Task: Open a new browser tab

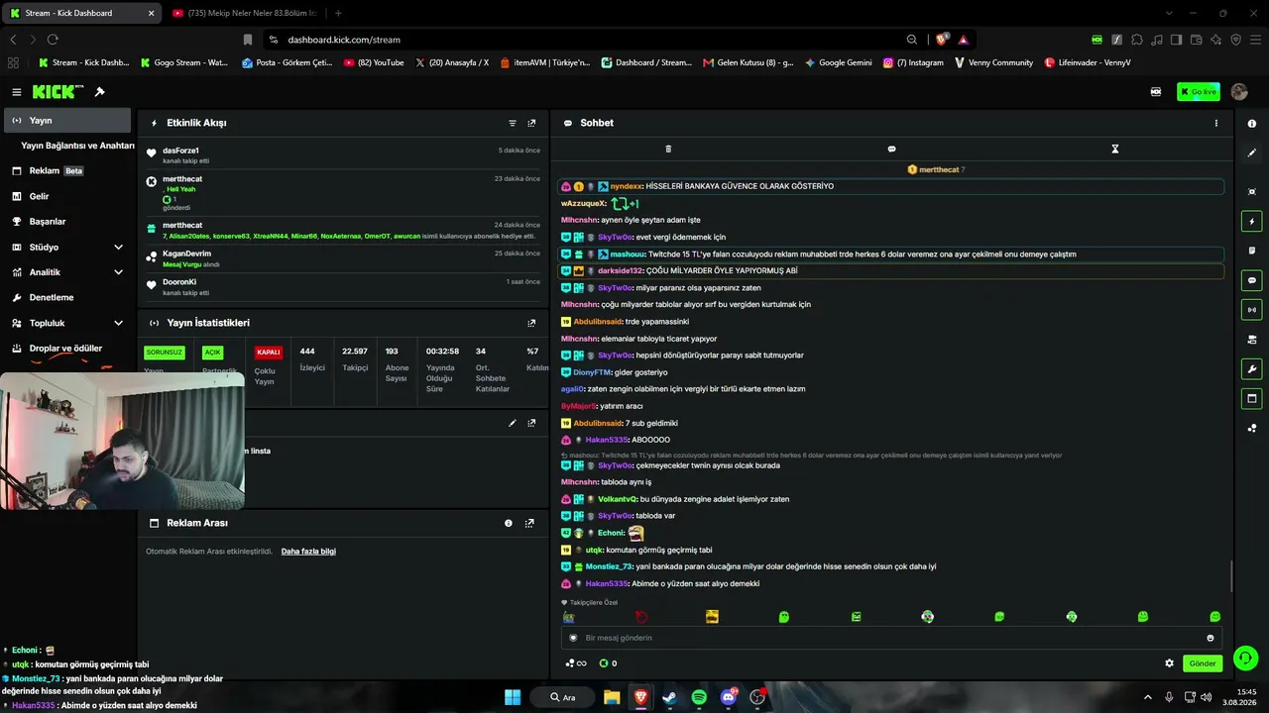Action: pos(338,13)
